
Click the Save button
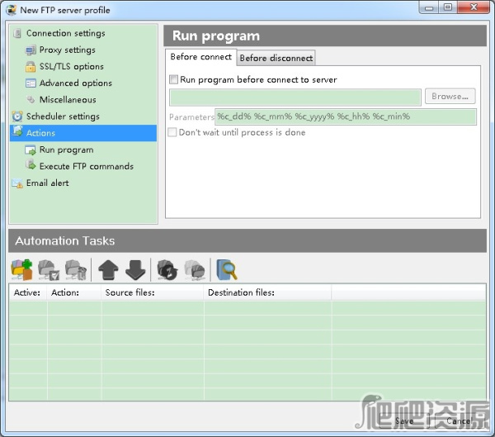404,421
